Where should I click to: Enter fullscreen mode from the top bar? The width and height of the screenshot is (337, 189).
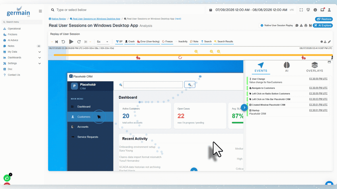coord(301,10)
